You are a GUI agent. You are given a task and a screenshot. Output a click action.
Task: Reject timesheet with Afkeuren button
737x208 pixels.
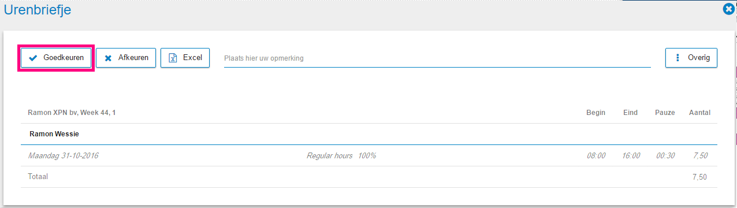click(126, 58)
